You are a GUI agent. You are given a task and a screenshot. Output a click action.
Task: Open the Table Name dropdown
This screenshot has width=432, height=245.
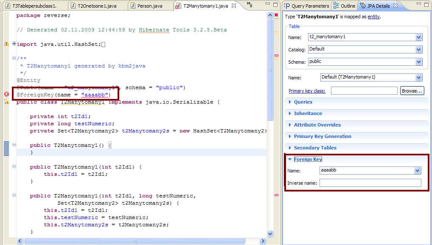point(419,37)
